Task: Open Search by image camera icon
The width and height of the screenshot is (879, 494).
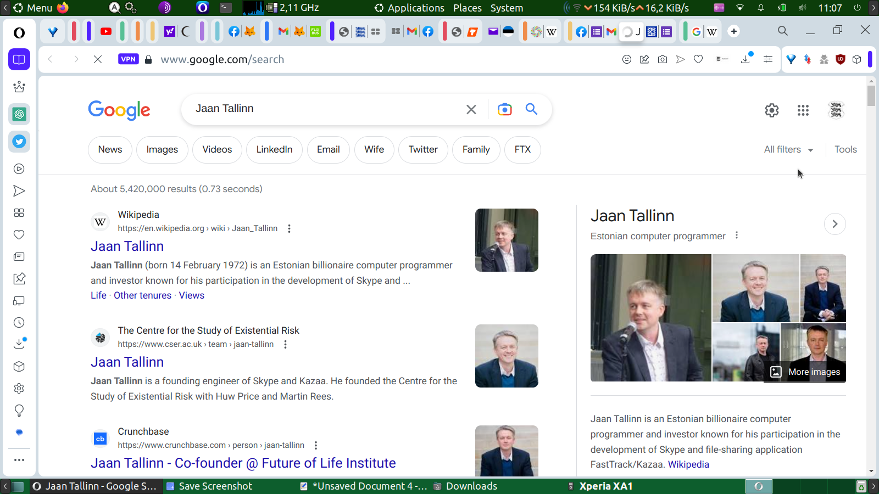Action: (505, 109)
